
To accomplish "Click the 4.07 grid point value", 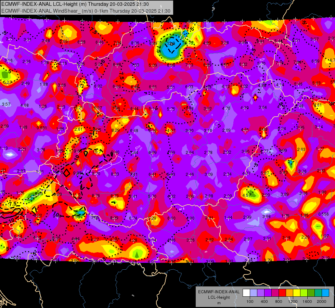I will click(171, 131).
